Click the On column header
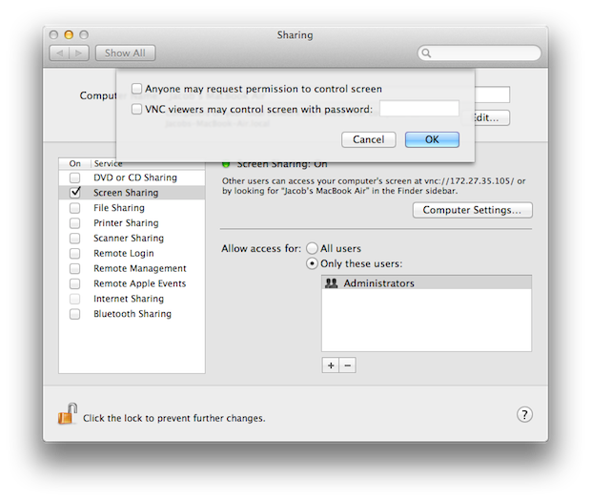This screenshot has width=591, height=501. [x=74, y=163]
